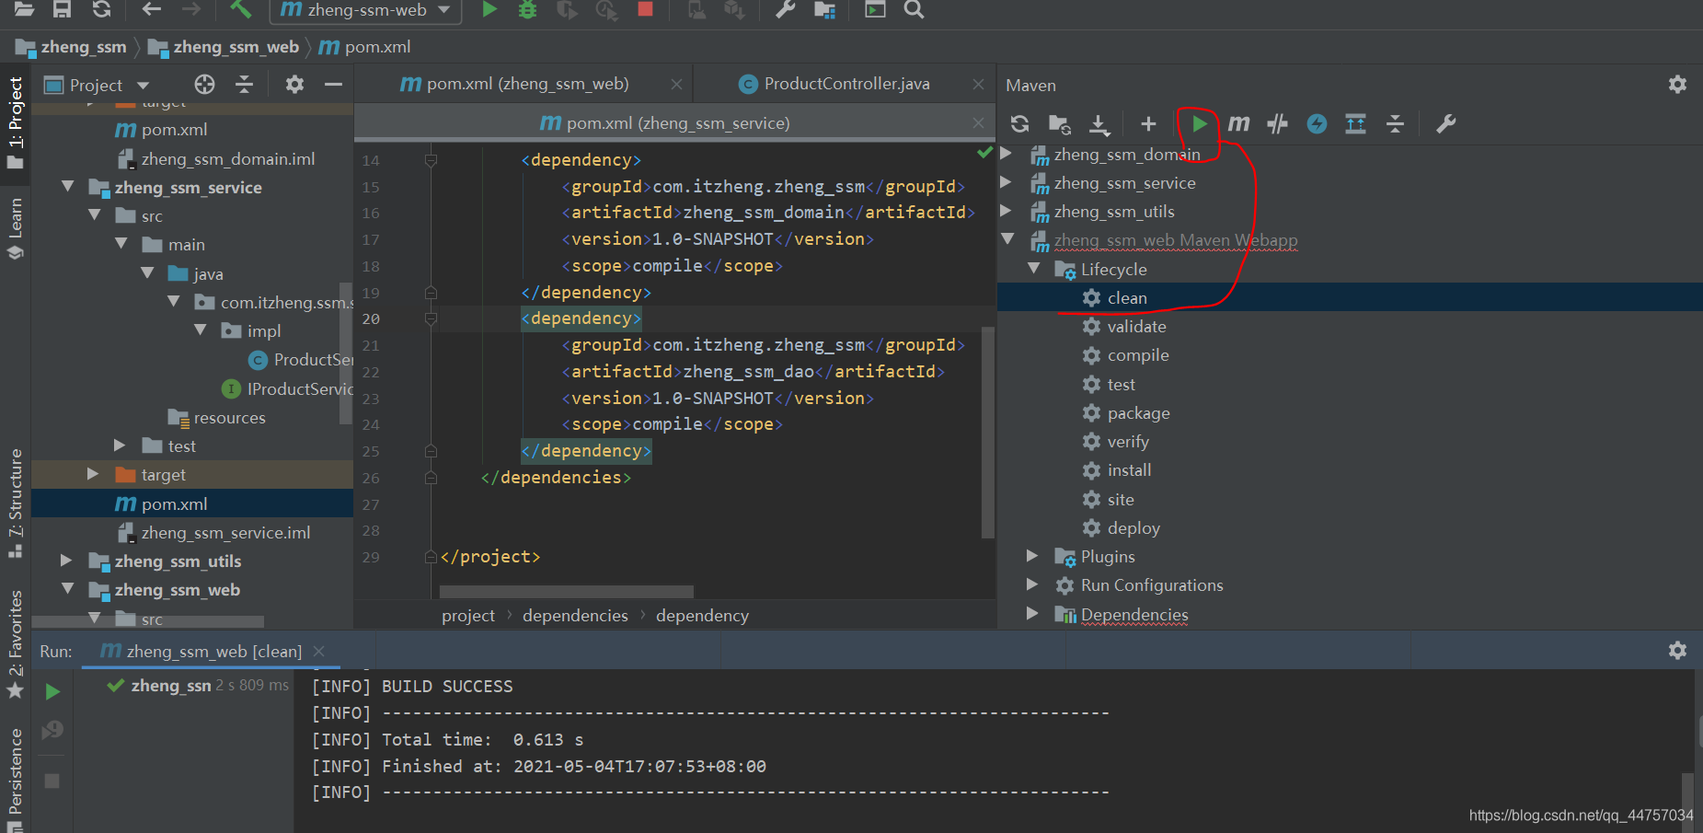1703x833 pixels.
Task: Open Maven settings wrench icon
Action: [1445, 123]
